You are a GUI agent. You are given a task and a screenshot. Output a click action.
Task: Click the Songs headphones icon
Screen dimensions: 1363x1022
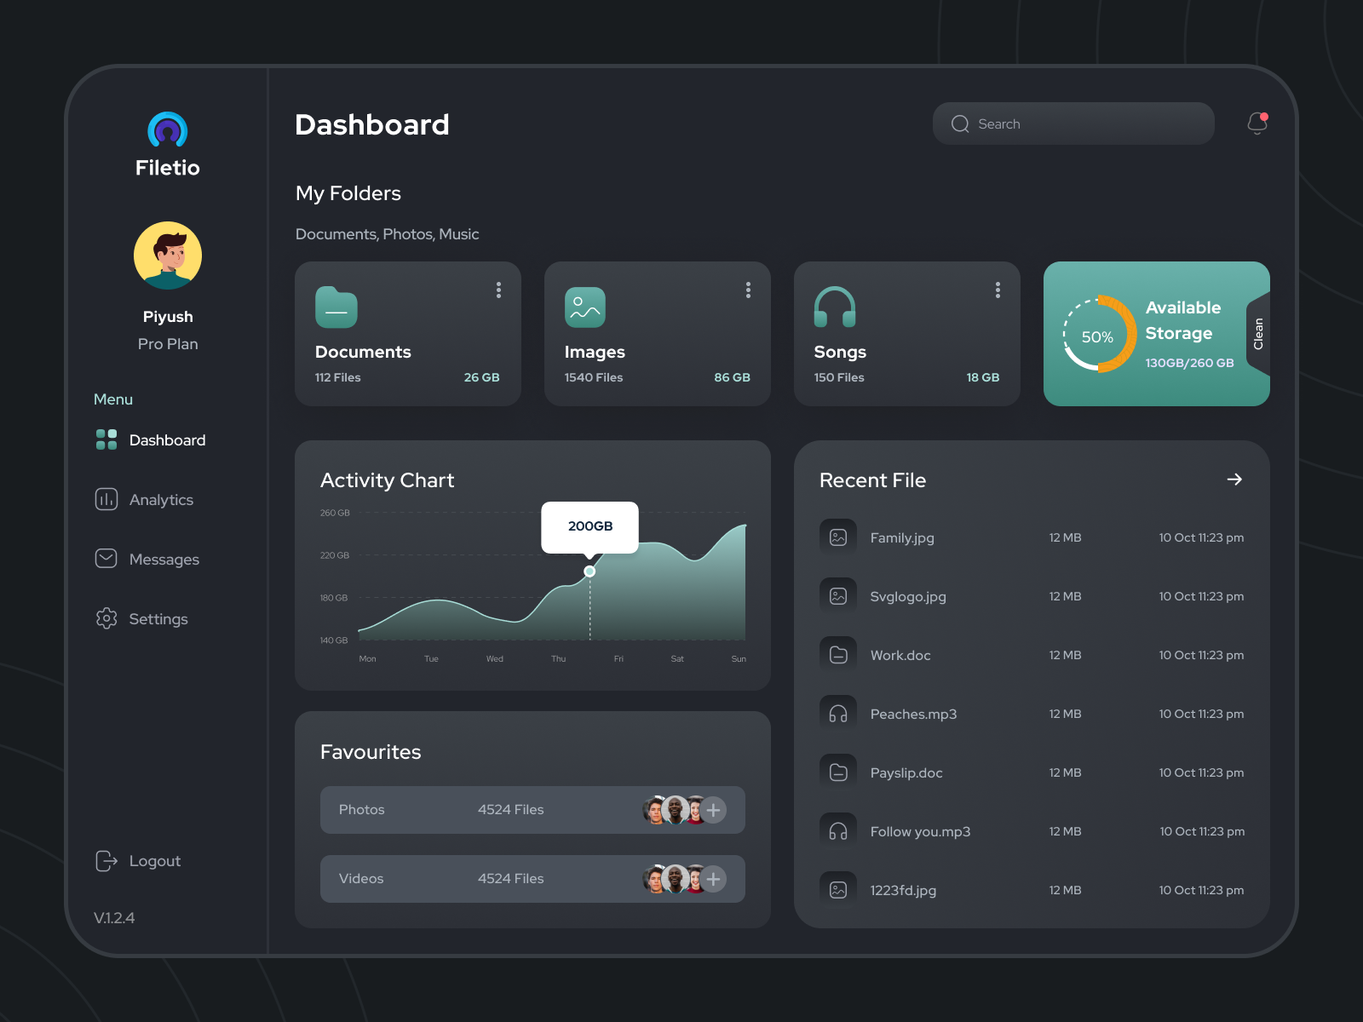835,307
